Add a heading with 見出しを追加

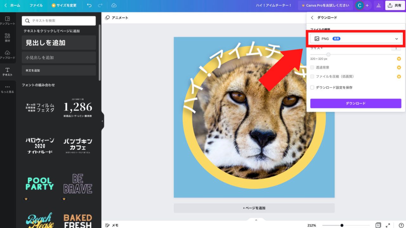[x=59, y=42]
